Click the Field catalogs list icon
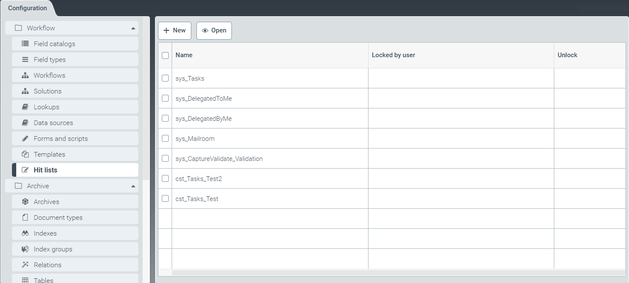The image size is (629, 283). [25, 44]
